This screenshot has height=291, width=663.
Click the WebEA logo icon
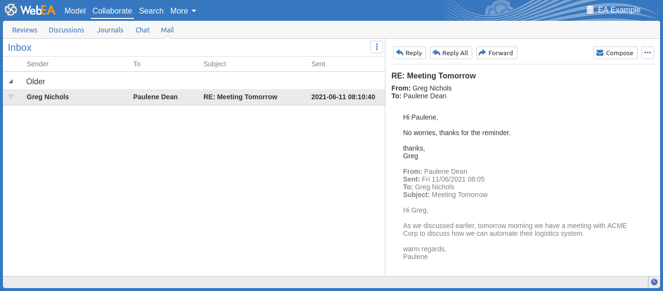(x=11, y=10)
